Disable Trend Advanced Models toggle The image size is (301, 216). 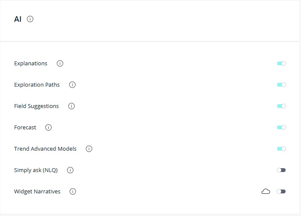point(281,149)
